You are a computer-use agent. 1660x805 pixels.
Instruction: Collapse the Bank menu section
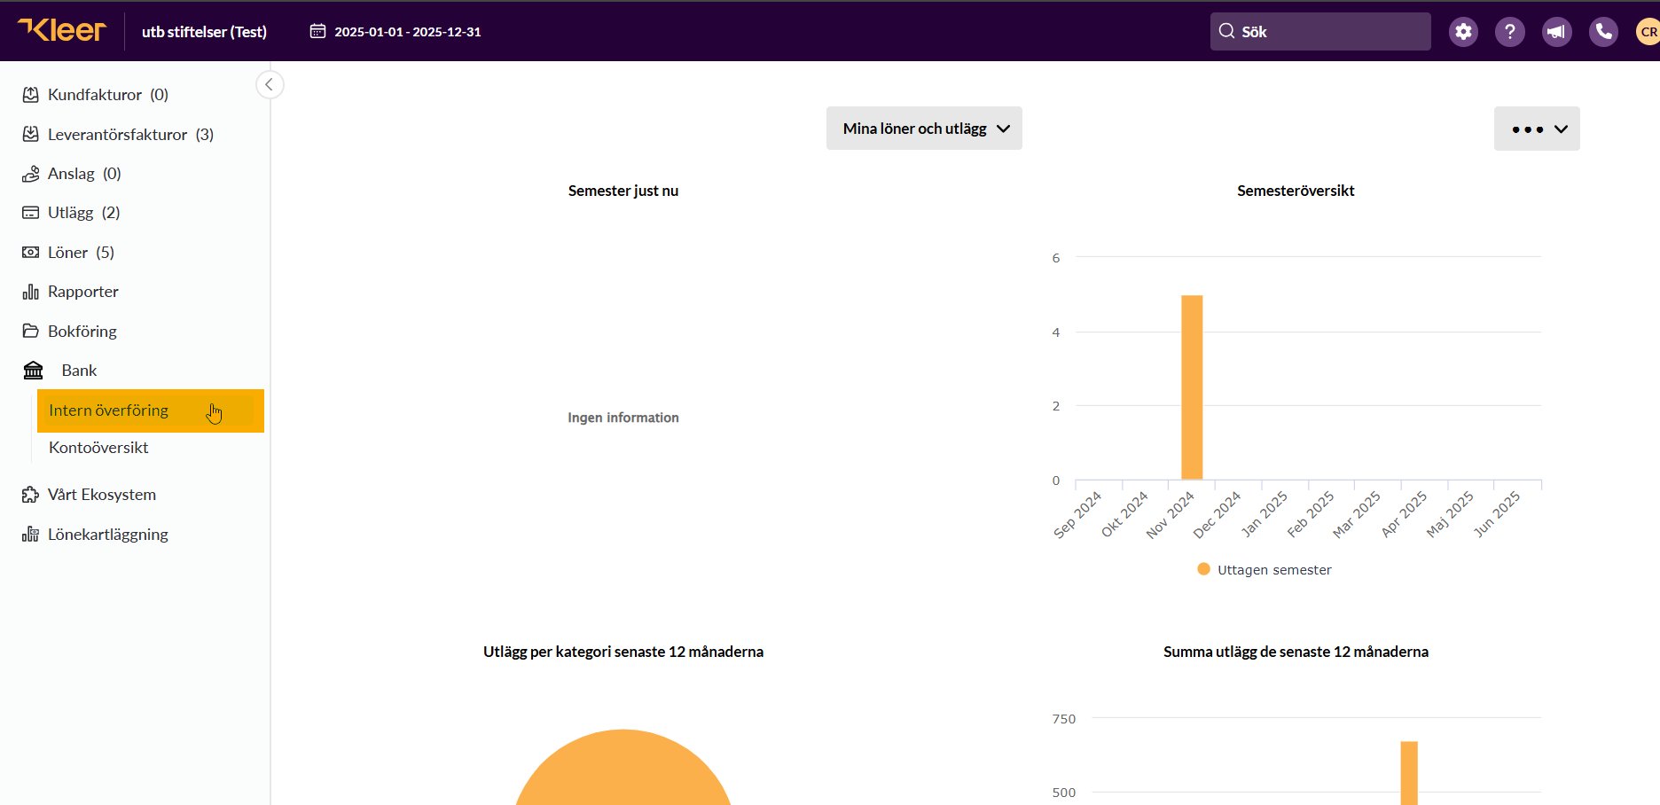coord(79,371)
